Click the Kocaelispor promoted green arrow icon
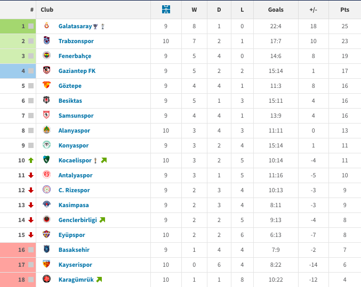Image resolution: width=361 pixels, height=287 pixels. point(103,160)
